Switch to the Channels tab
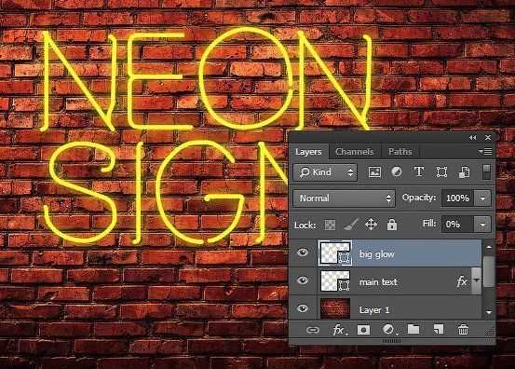The height and width of the screenshot is (369, 515). coord(355,152)
